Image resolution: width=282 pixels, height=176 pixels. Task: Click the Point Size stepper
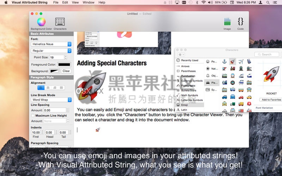66,57
